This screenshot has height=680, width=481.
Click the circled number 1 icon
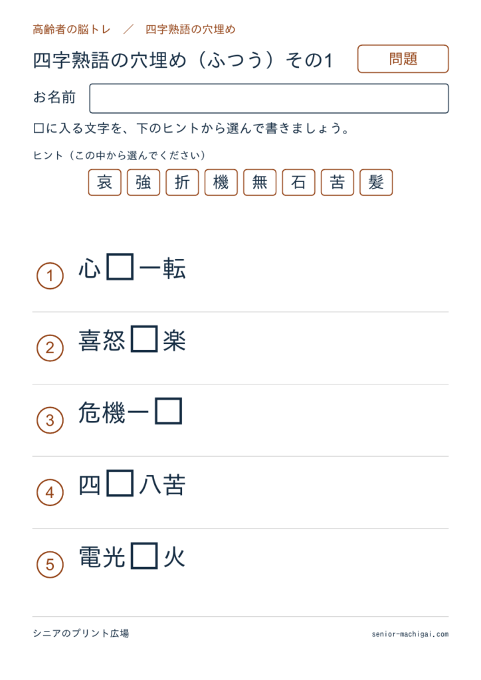pos(50,276)
